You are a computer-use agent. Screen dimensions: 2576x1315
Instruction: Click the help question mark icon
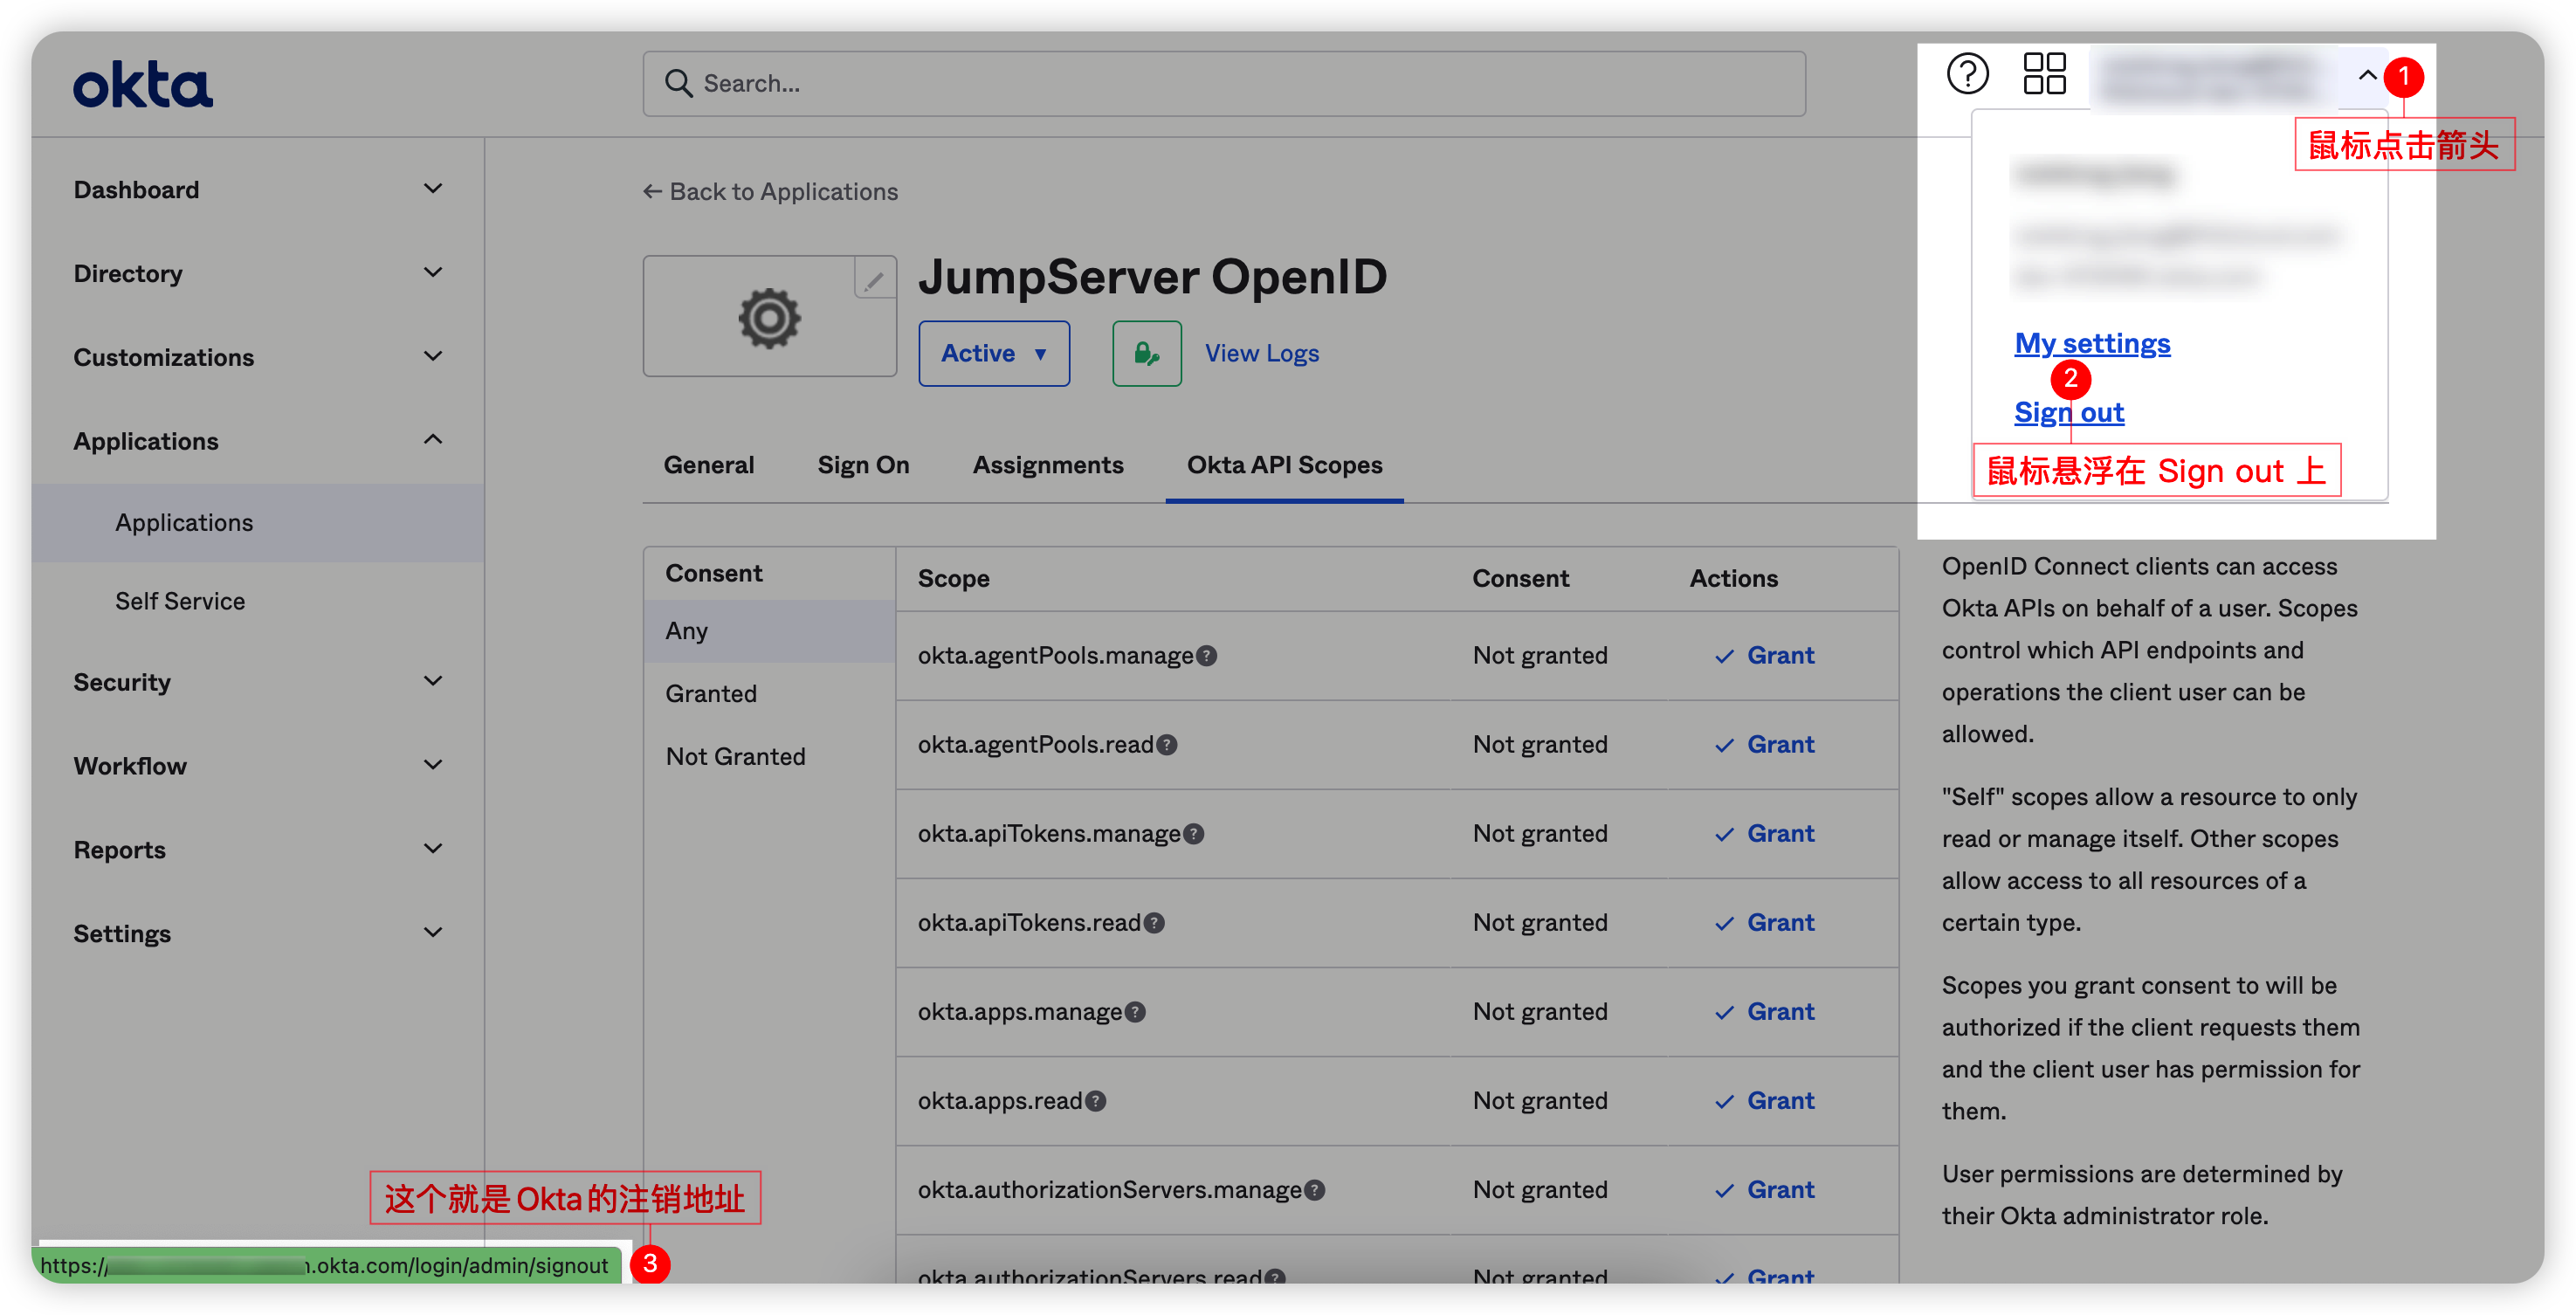(x=1967, y=74)
